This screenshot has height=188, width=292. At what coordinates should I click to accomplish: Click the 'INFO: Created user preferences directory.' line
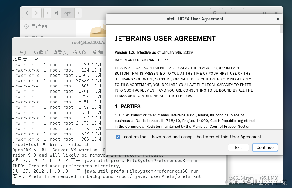[x=66, y=166]
